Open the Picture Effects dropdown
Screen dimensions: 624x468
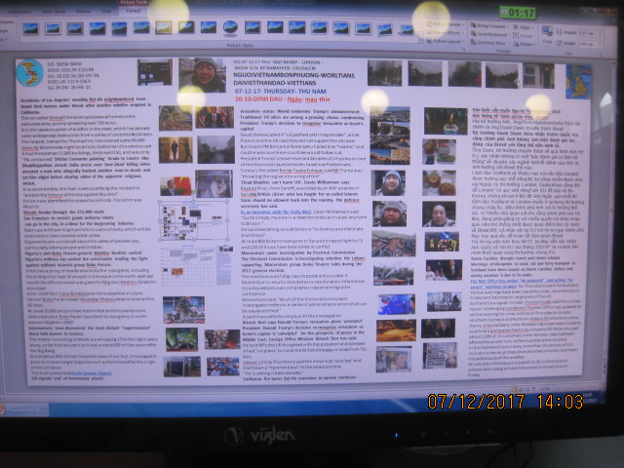(445, 33)
